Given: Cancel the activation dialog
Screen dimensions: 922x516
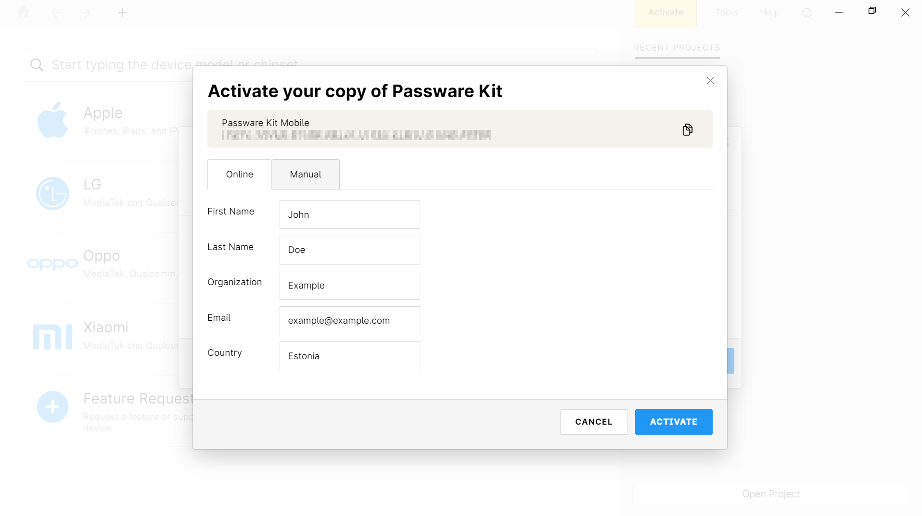Looking at the screenshot, I should point(593,422).
